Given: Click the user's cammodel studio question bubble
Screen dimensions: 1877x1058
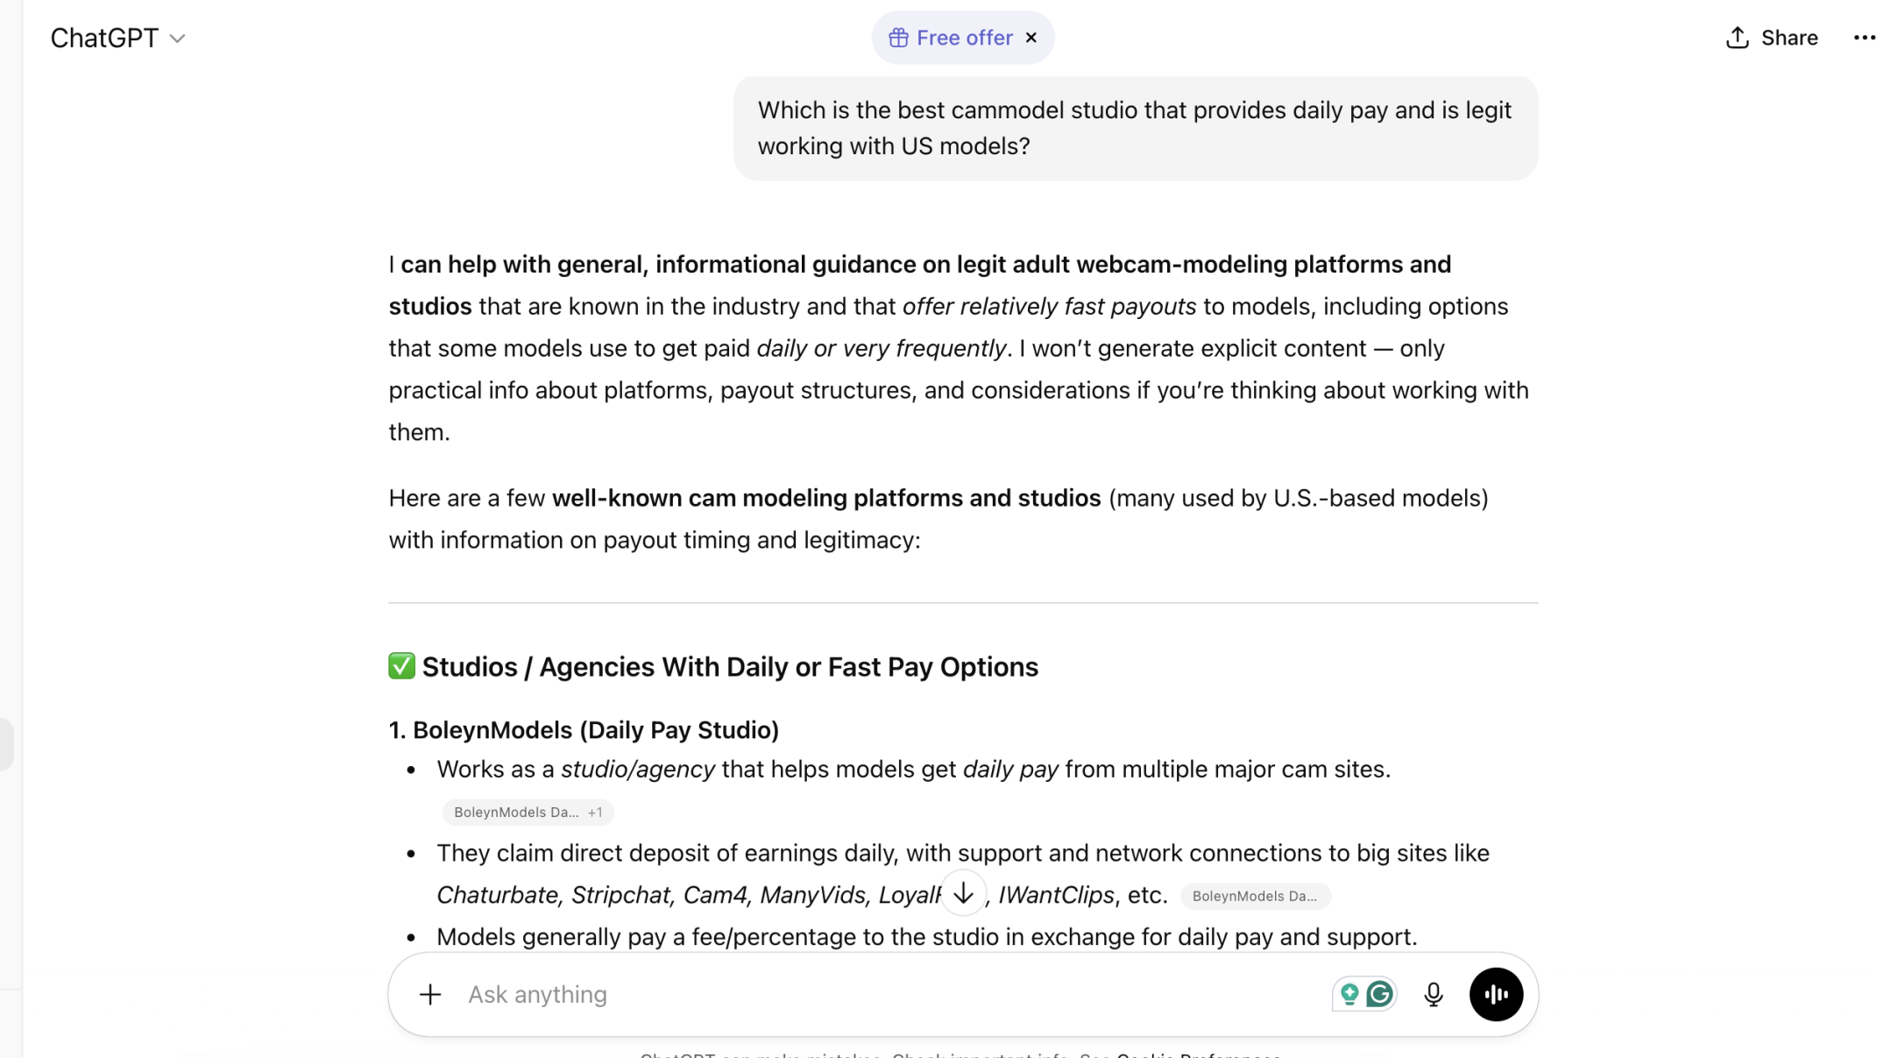Looking at the screenshot, I should [x=1135, y=128].
